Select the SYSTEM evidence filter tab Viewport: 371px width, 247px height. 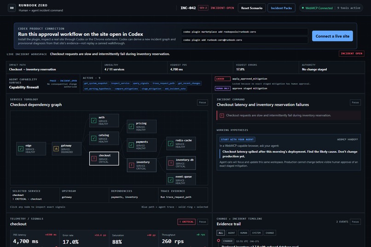pyautogui.click(x=256, y=233)
